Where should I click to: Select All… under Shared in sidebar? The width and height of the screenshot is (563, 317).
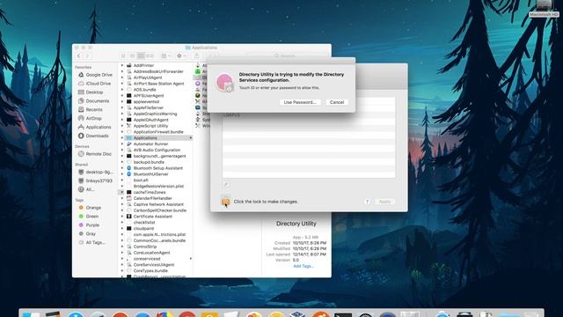(x=86, y=189)
